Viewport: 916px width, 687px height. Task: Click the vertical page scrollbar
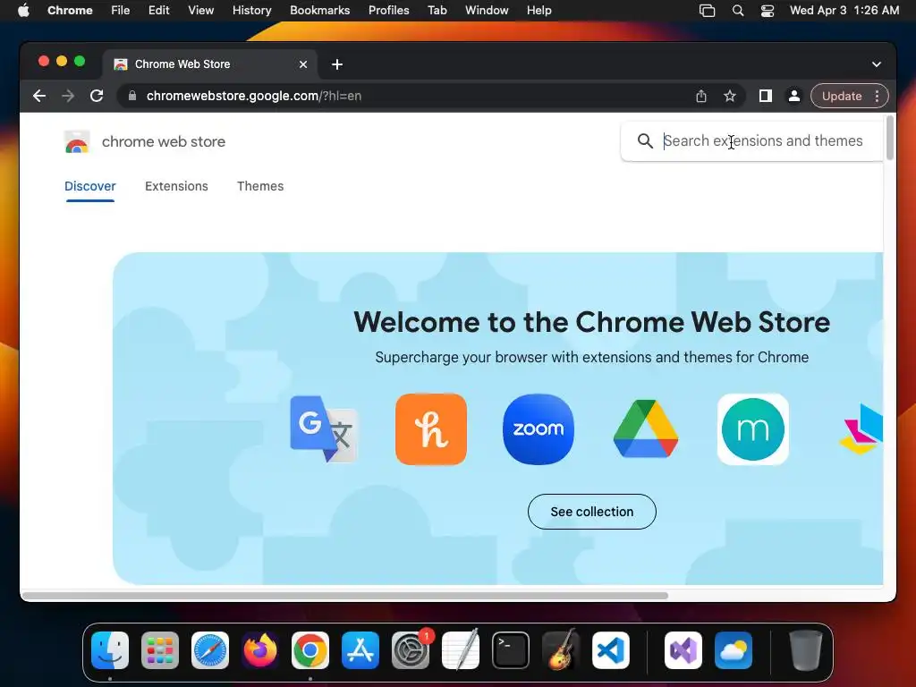890,137
